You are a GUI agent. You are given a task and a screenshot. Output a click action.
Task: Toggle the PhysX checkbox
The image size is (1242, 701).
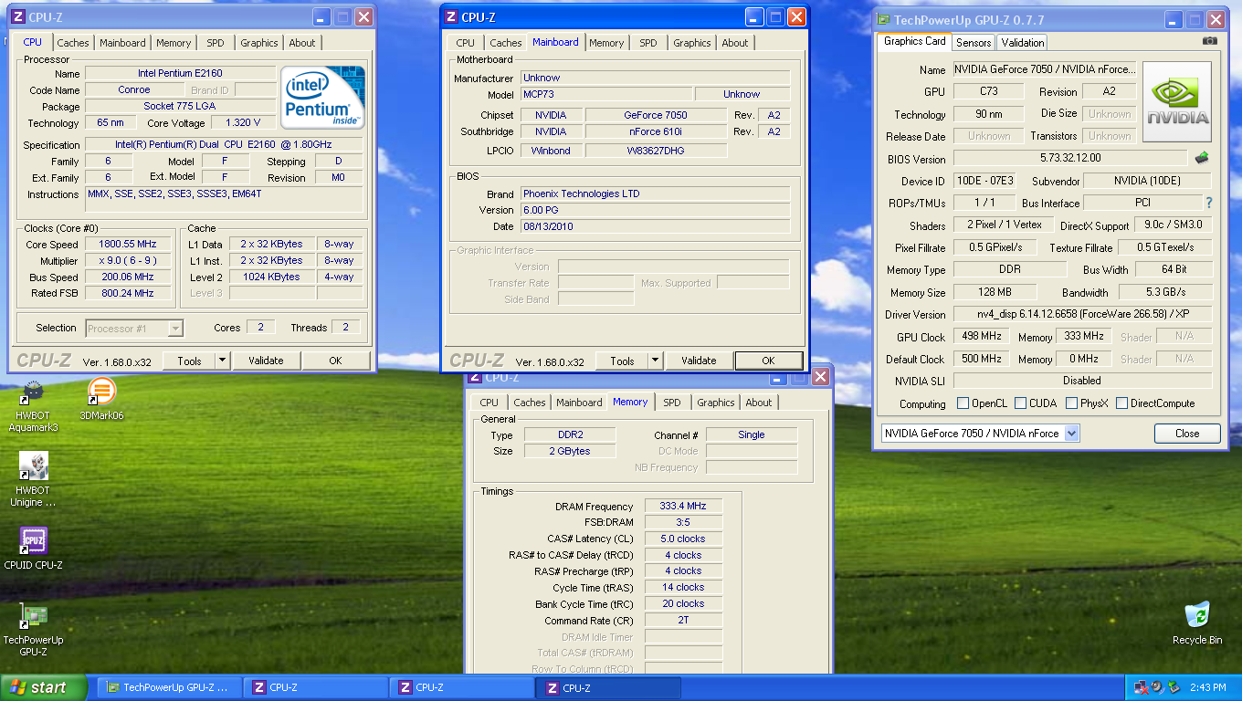click(x=1071, y=403)
